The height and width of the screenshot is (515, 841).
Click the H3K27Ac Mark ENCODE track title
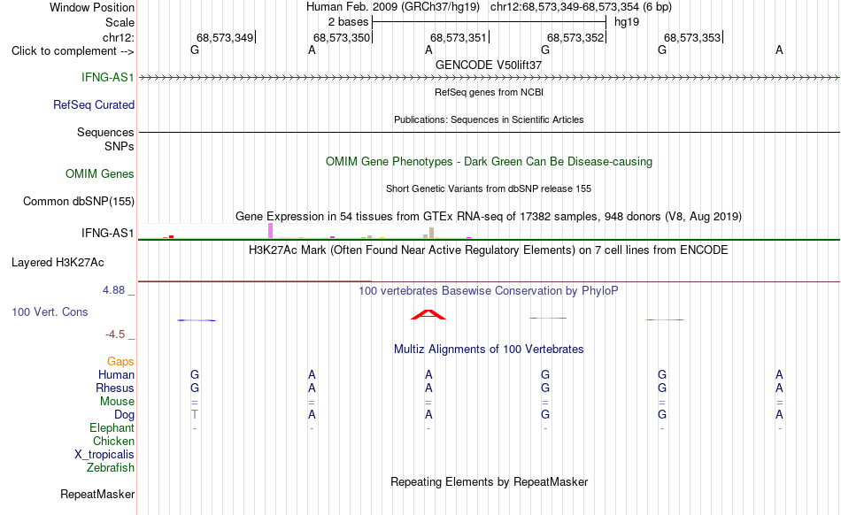[x=489, y=250]
